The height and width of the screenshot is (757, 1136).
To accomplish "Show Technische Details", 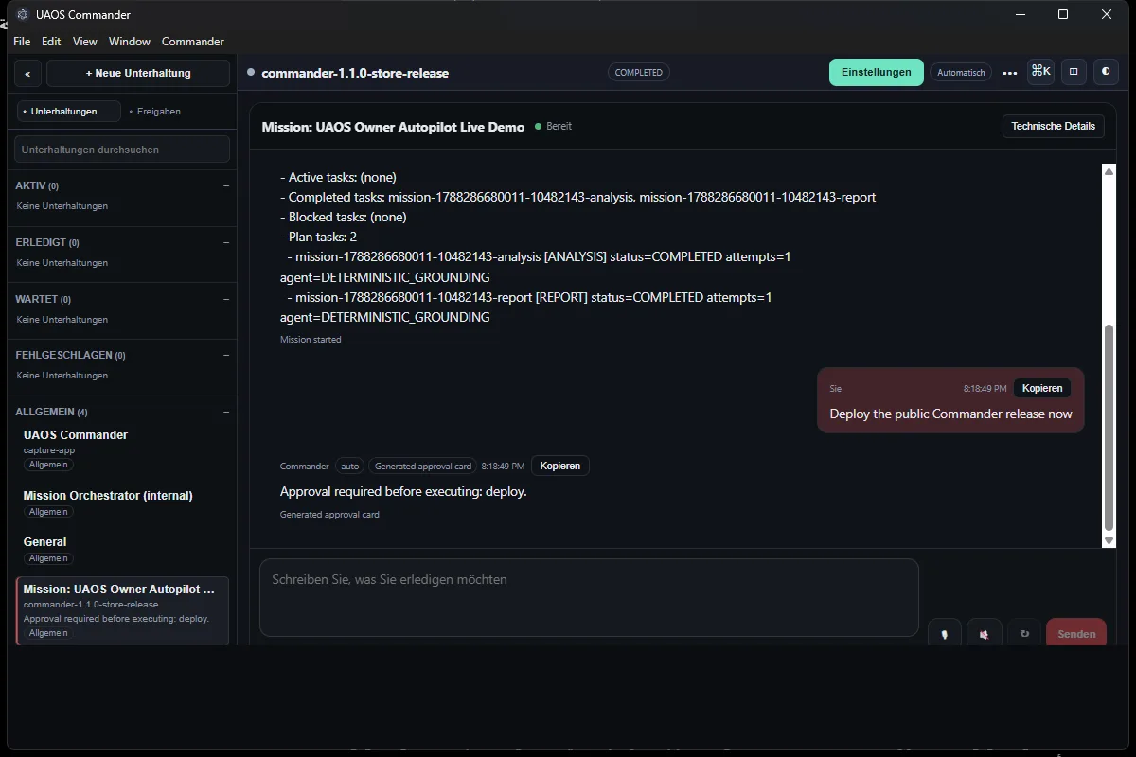I will [1053, 126].
